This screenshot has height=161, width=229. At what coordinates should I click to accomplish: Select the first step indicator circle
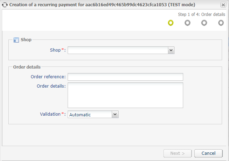[171, 23]
